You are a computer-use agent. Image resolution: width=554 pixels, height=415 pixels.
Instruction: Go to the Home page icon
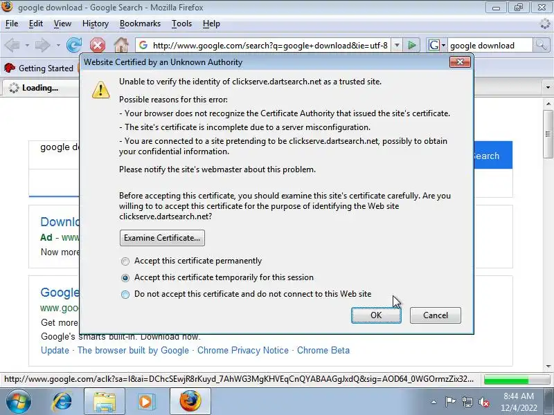coord(120,45)
